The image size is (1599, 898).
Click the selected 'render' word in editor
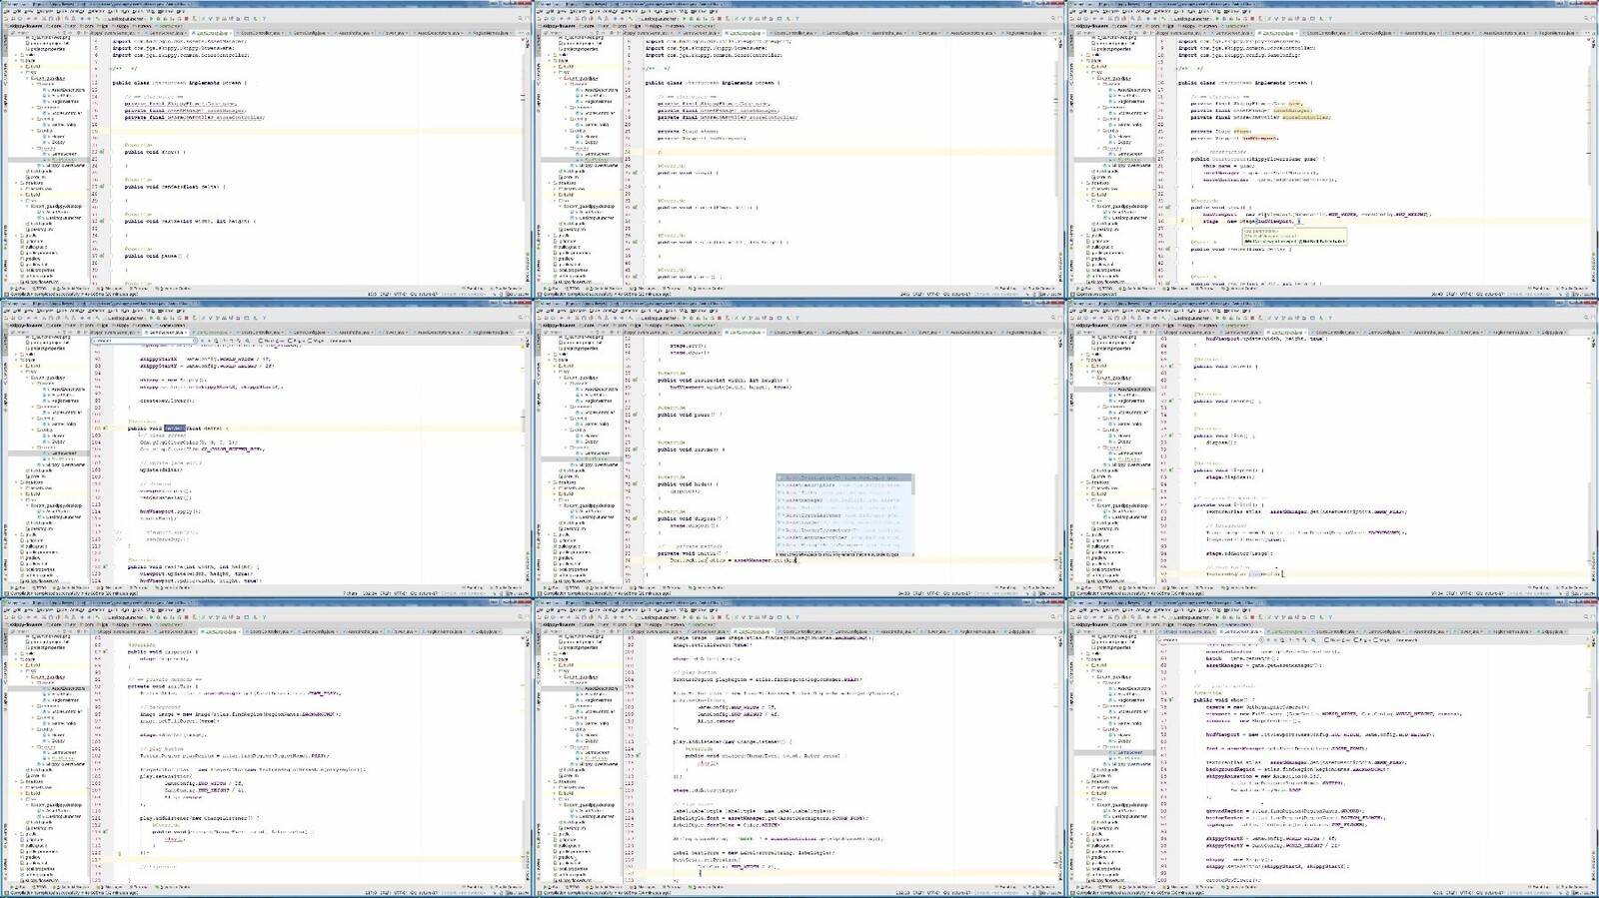tap(175, 428)
